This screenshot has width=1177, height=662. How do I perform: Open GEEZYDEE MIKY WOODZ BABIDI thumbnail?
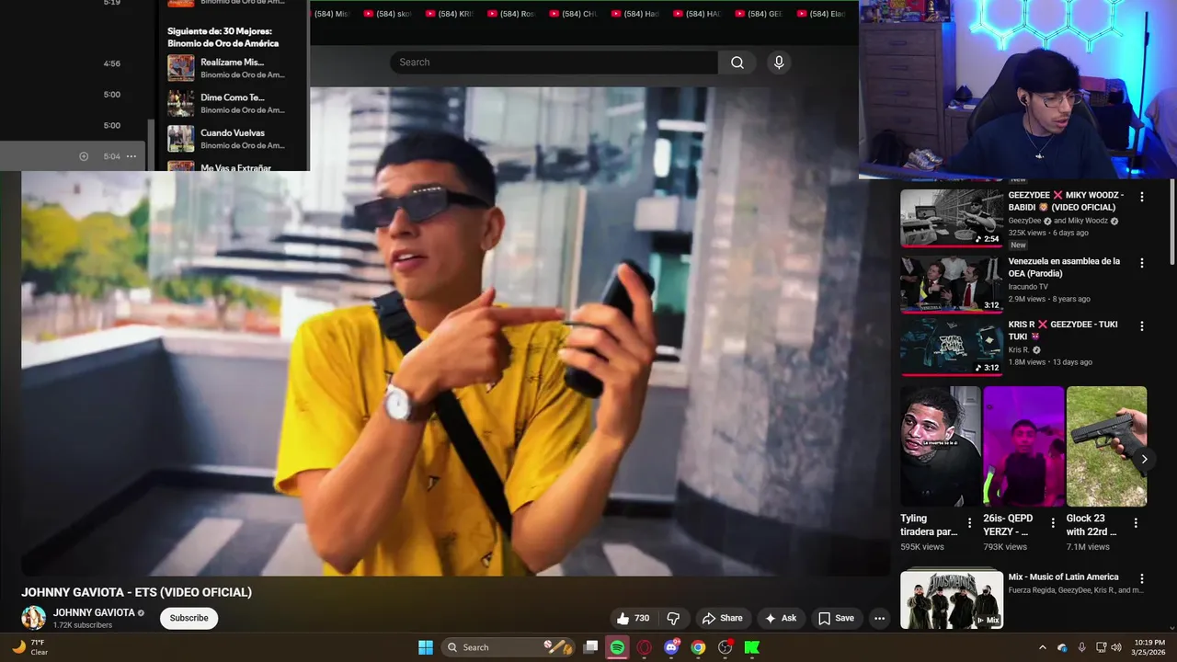pyautogui.click(x=952, y=218)
